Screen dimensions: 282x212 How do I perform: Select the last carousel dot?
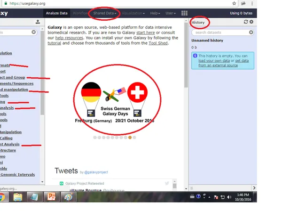[134, 138]
